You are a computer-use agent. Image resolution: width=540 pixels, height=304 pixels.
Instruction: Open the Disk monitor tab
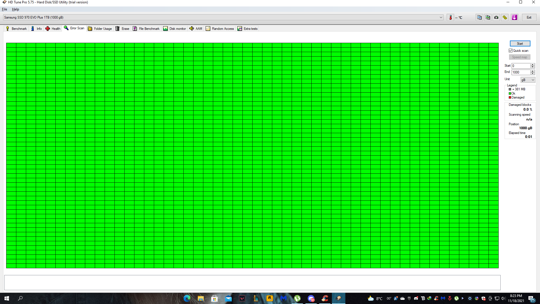pos(175,29)
